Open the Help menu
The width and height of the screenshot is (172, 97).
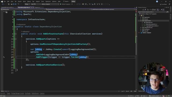click(x=59, y=2)
